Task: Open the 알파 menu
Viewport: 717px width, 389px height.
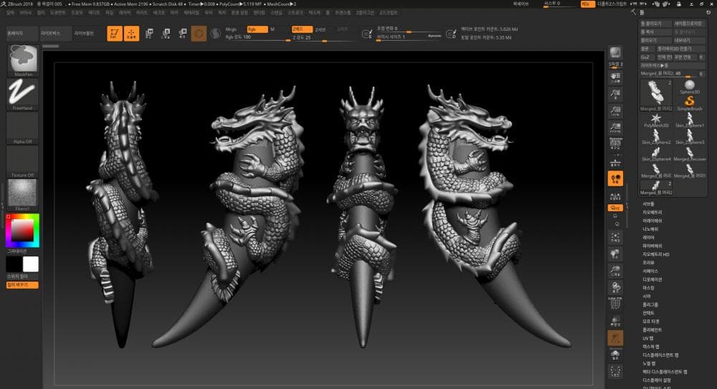Action: [x=10, y=13]
